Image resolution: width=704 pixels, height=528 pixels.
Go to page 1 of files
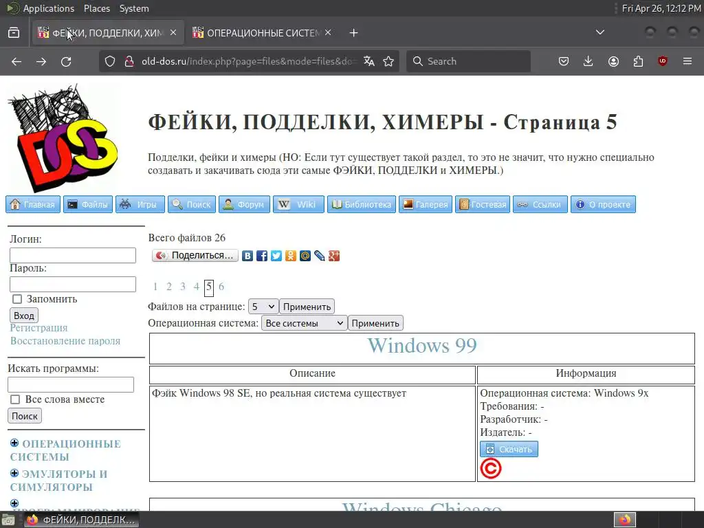pyautogui.click(x=155, y=287)
